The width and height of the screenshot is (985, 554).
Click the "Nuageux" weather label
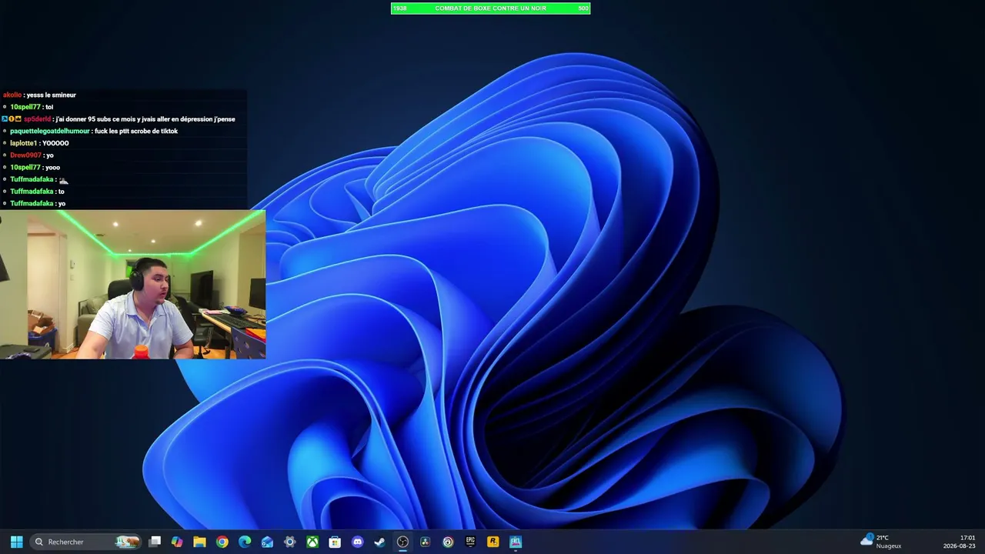click(889, 546)
